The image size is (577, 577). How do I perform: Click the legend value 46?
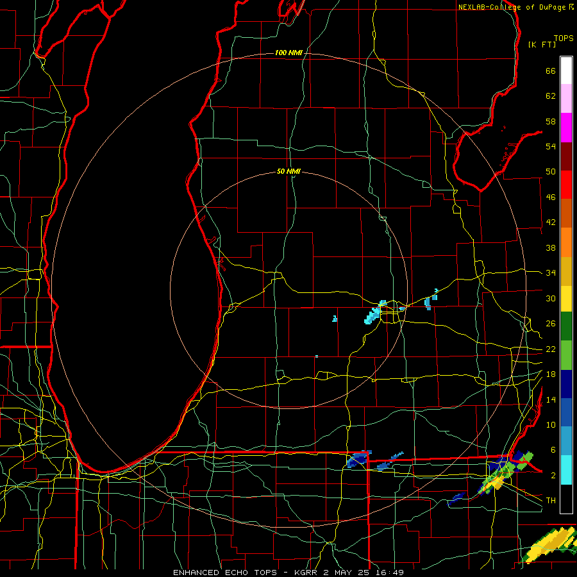(x=551, y=197)
